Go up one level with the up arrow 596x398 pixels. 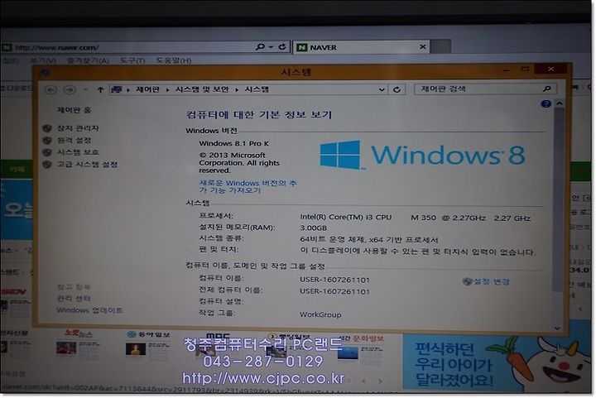[x=100, y=89]
